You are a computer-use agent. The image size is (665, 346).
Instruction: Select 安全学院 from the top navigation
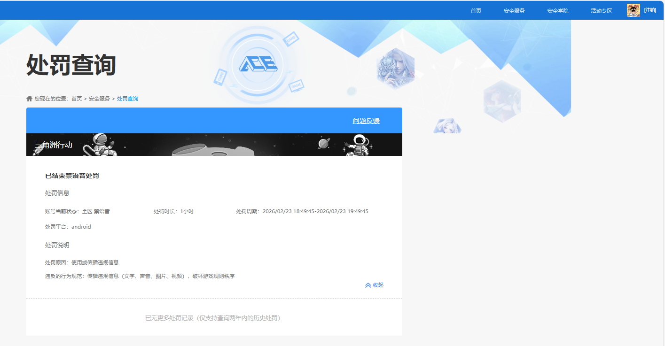[557, 10]
